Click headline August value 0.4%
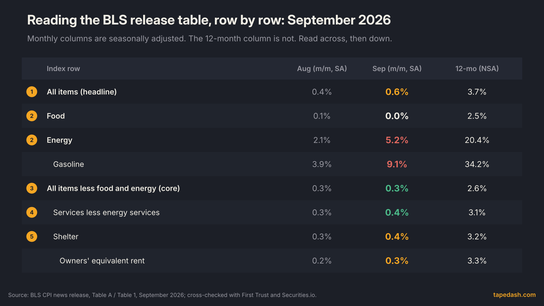 pos(322,92)
